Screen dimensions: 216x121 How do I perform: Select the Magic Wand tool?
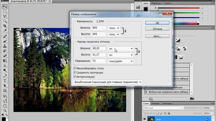pos(5,21)
